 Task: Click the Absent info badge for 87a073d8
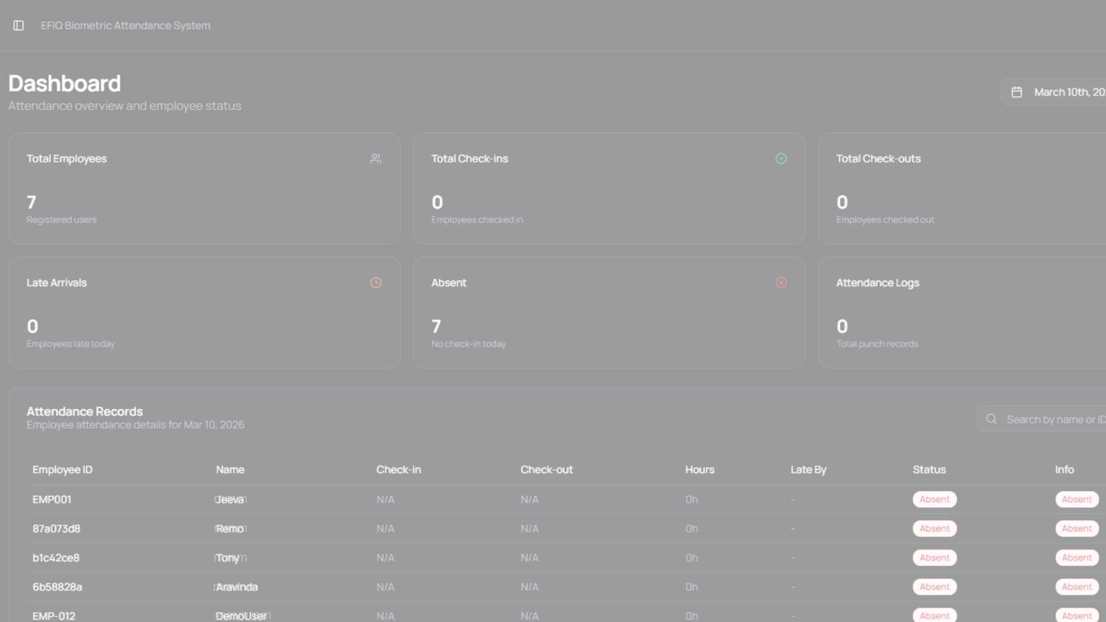[x=1076, y=529]
